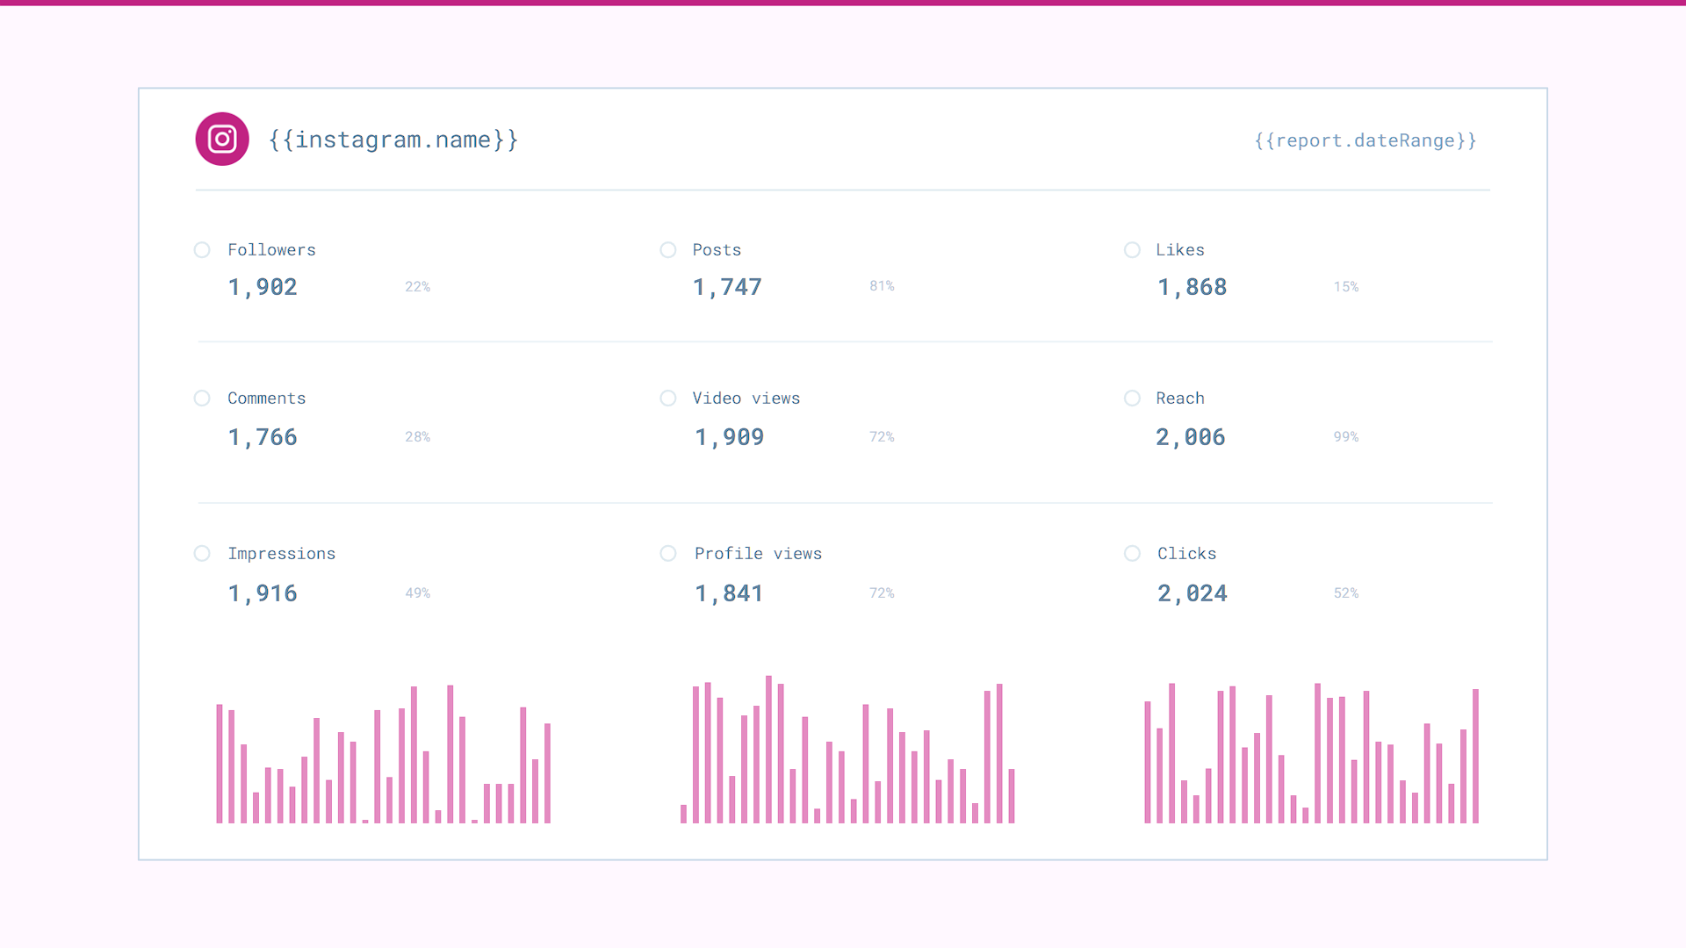Click the {{instagram.name}} title placeholder

tap(393, 140)
